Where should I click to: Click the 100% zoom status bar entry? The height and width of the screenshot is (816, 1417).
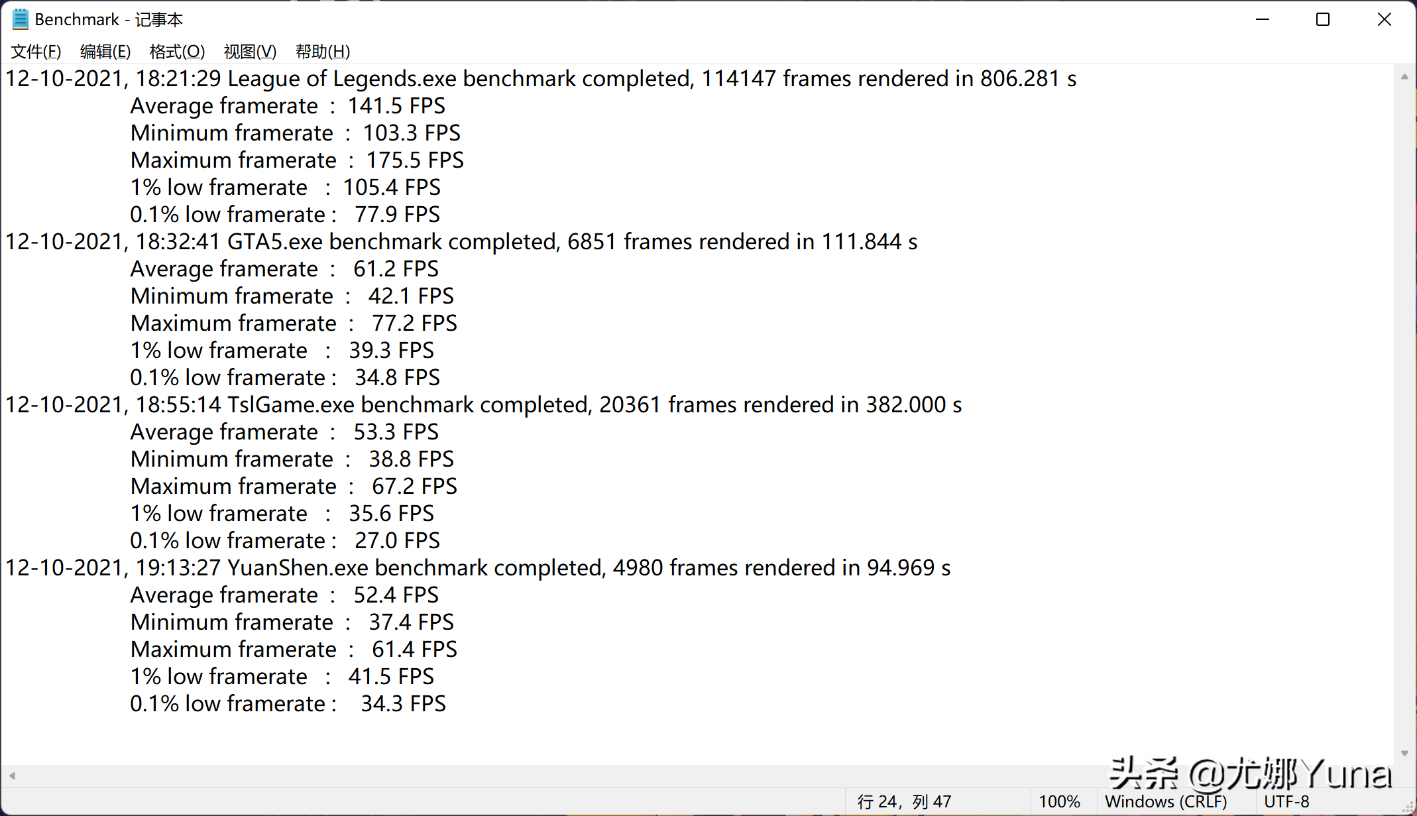pyautogui.click(x=1059, y=802)
